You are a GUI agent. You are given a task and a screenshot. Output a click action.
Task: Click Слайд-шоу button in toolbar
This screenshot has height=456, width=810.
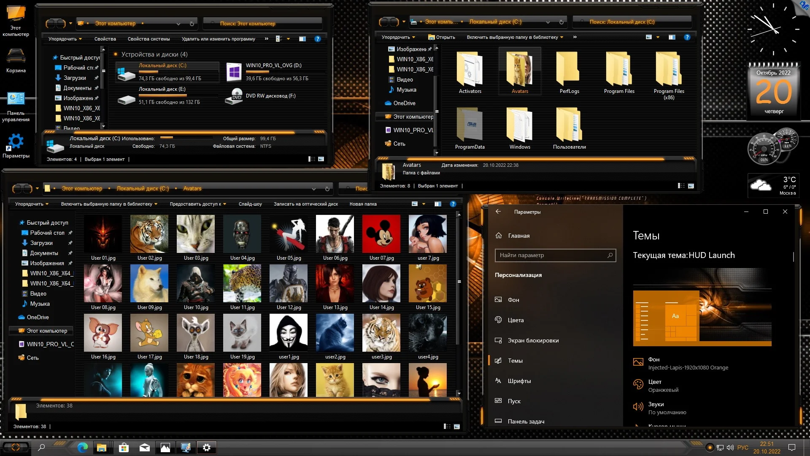pos(250,204)
